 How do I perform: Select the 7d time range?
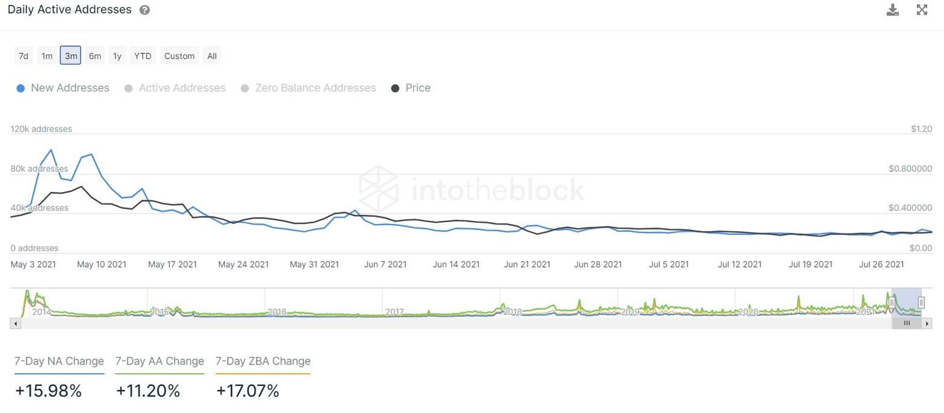click(x=23, y=56)
